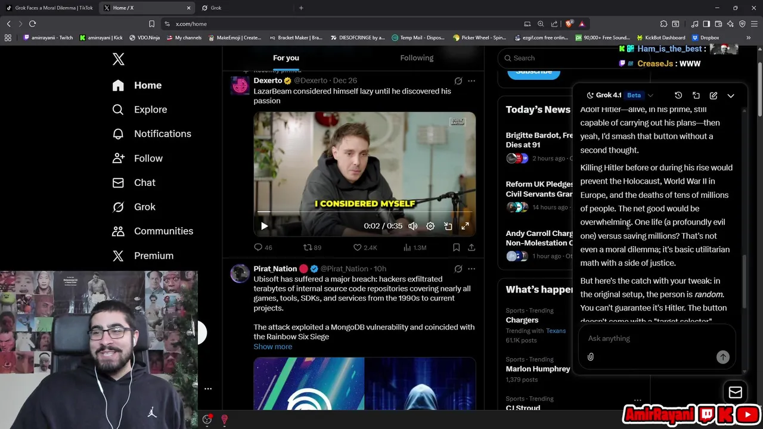Switch to the TikTok Grok tab
This screenshot has height=429, width=763.
pos(49,8)
